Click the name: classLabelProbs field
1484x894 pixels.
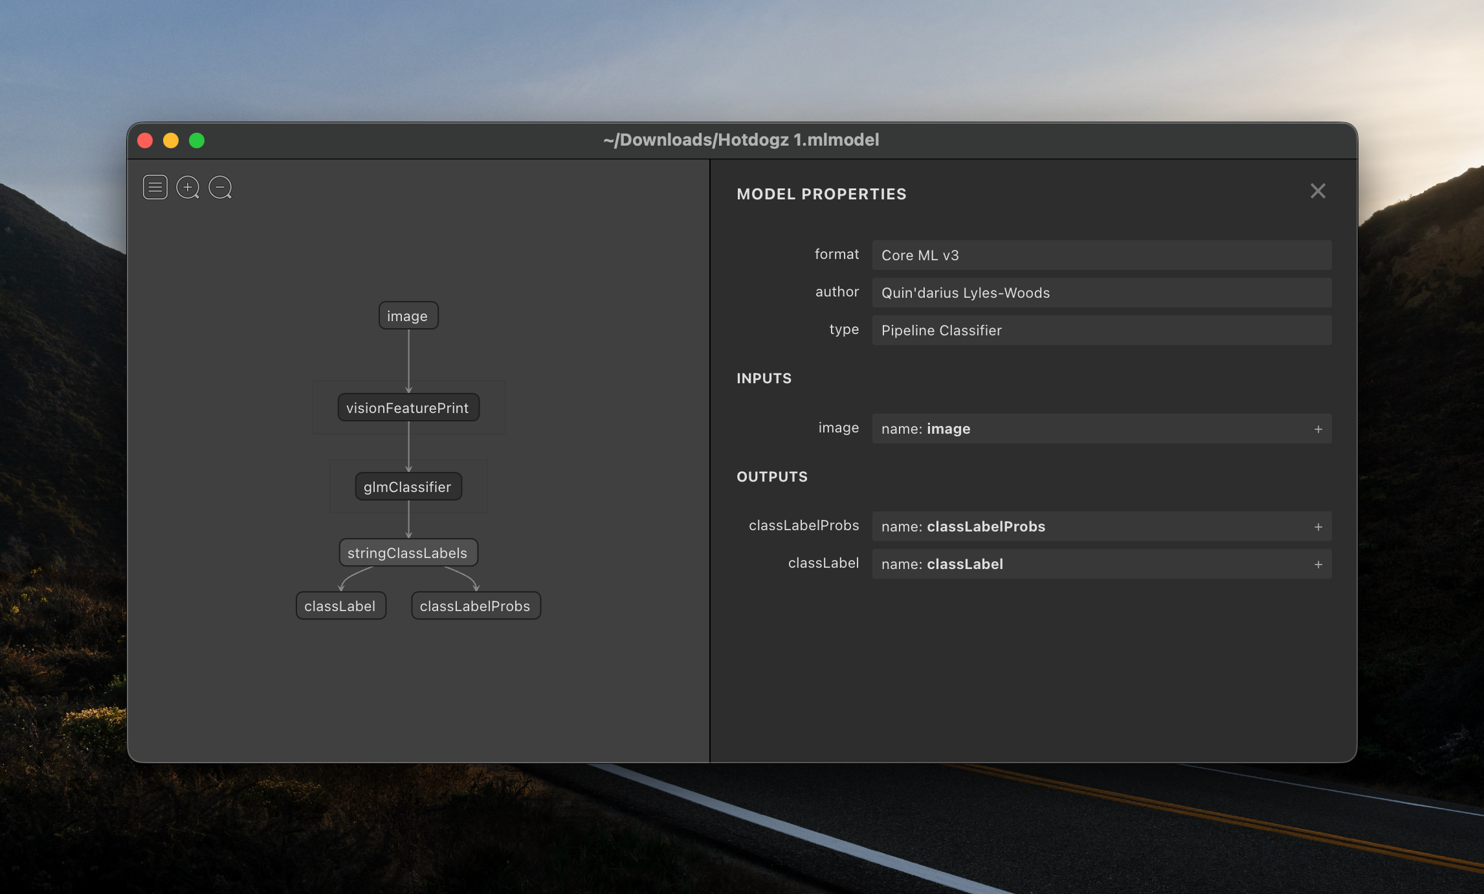click(1087, 526)
